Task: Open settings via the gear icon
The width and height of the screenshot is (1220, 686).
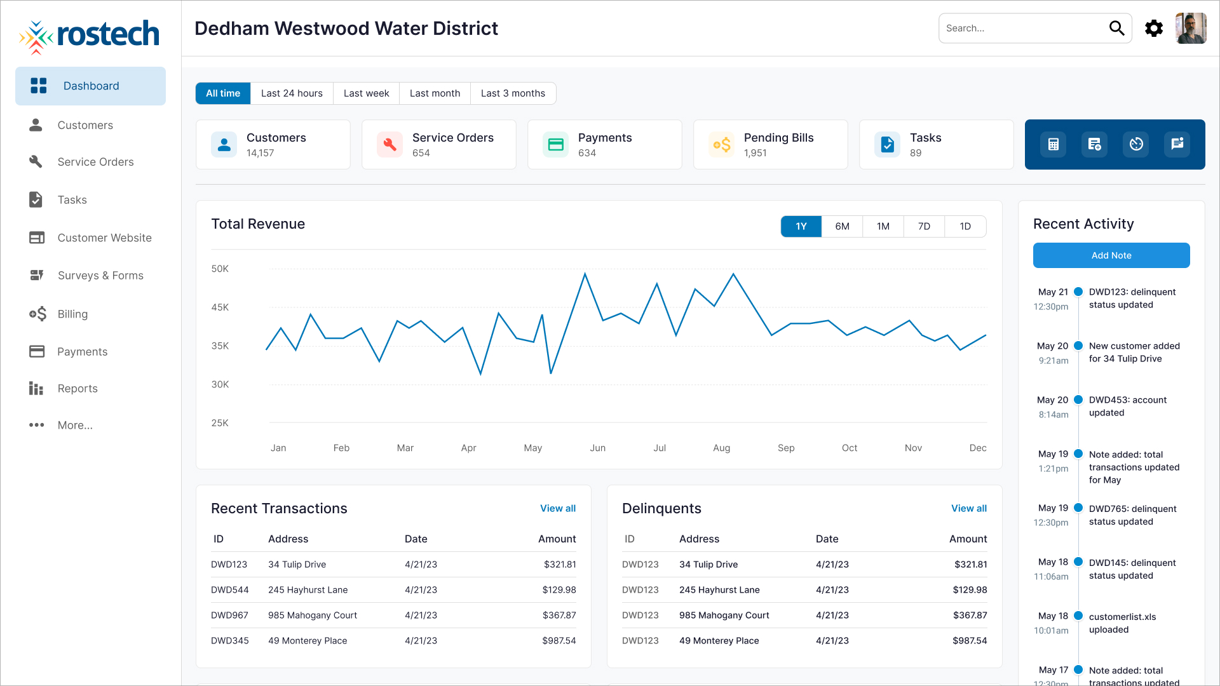Action: click(x=1154, y=29)
